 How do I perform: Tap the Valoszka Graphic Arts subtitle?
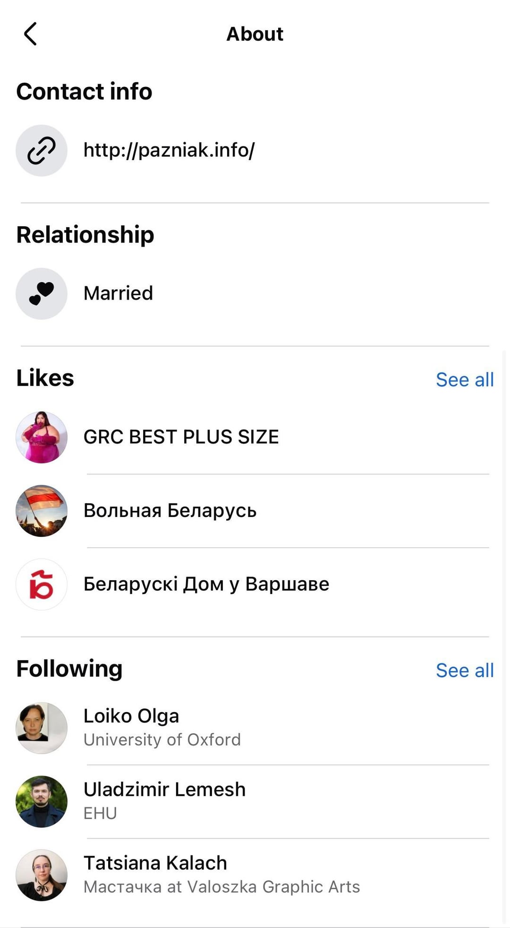click(221, 887)
